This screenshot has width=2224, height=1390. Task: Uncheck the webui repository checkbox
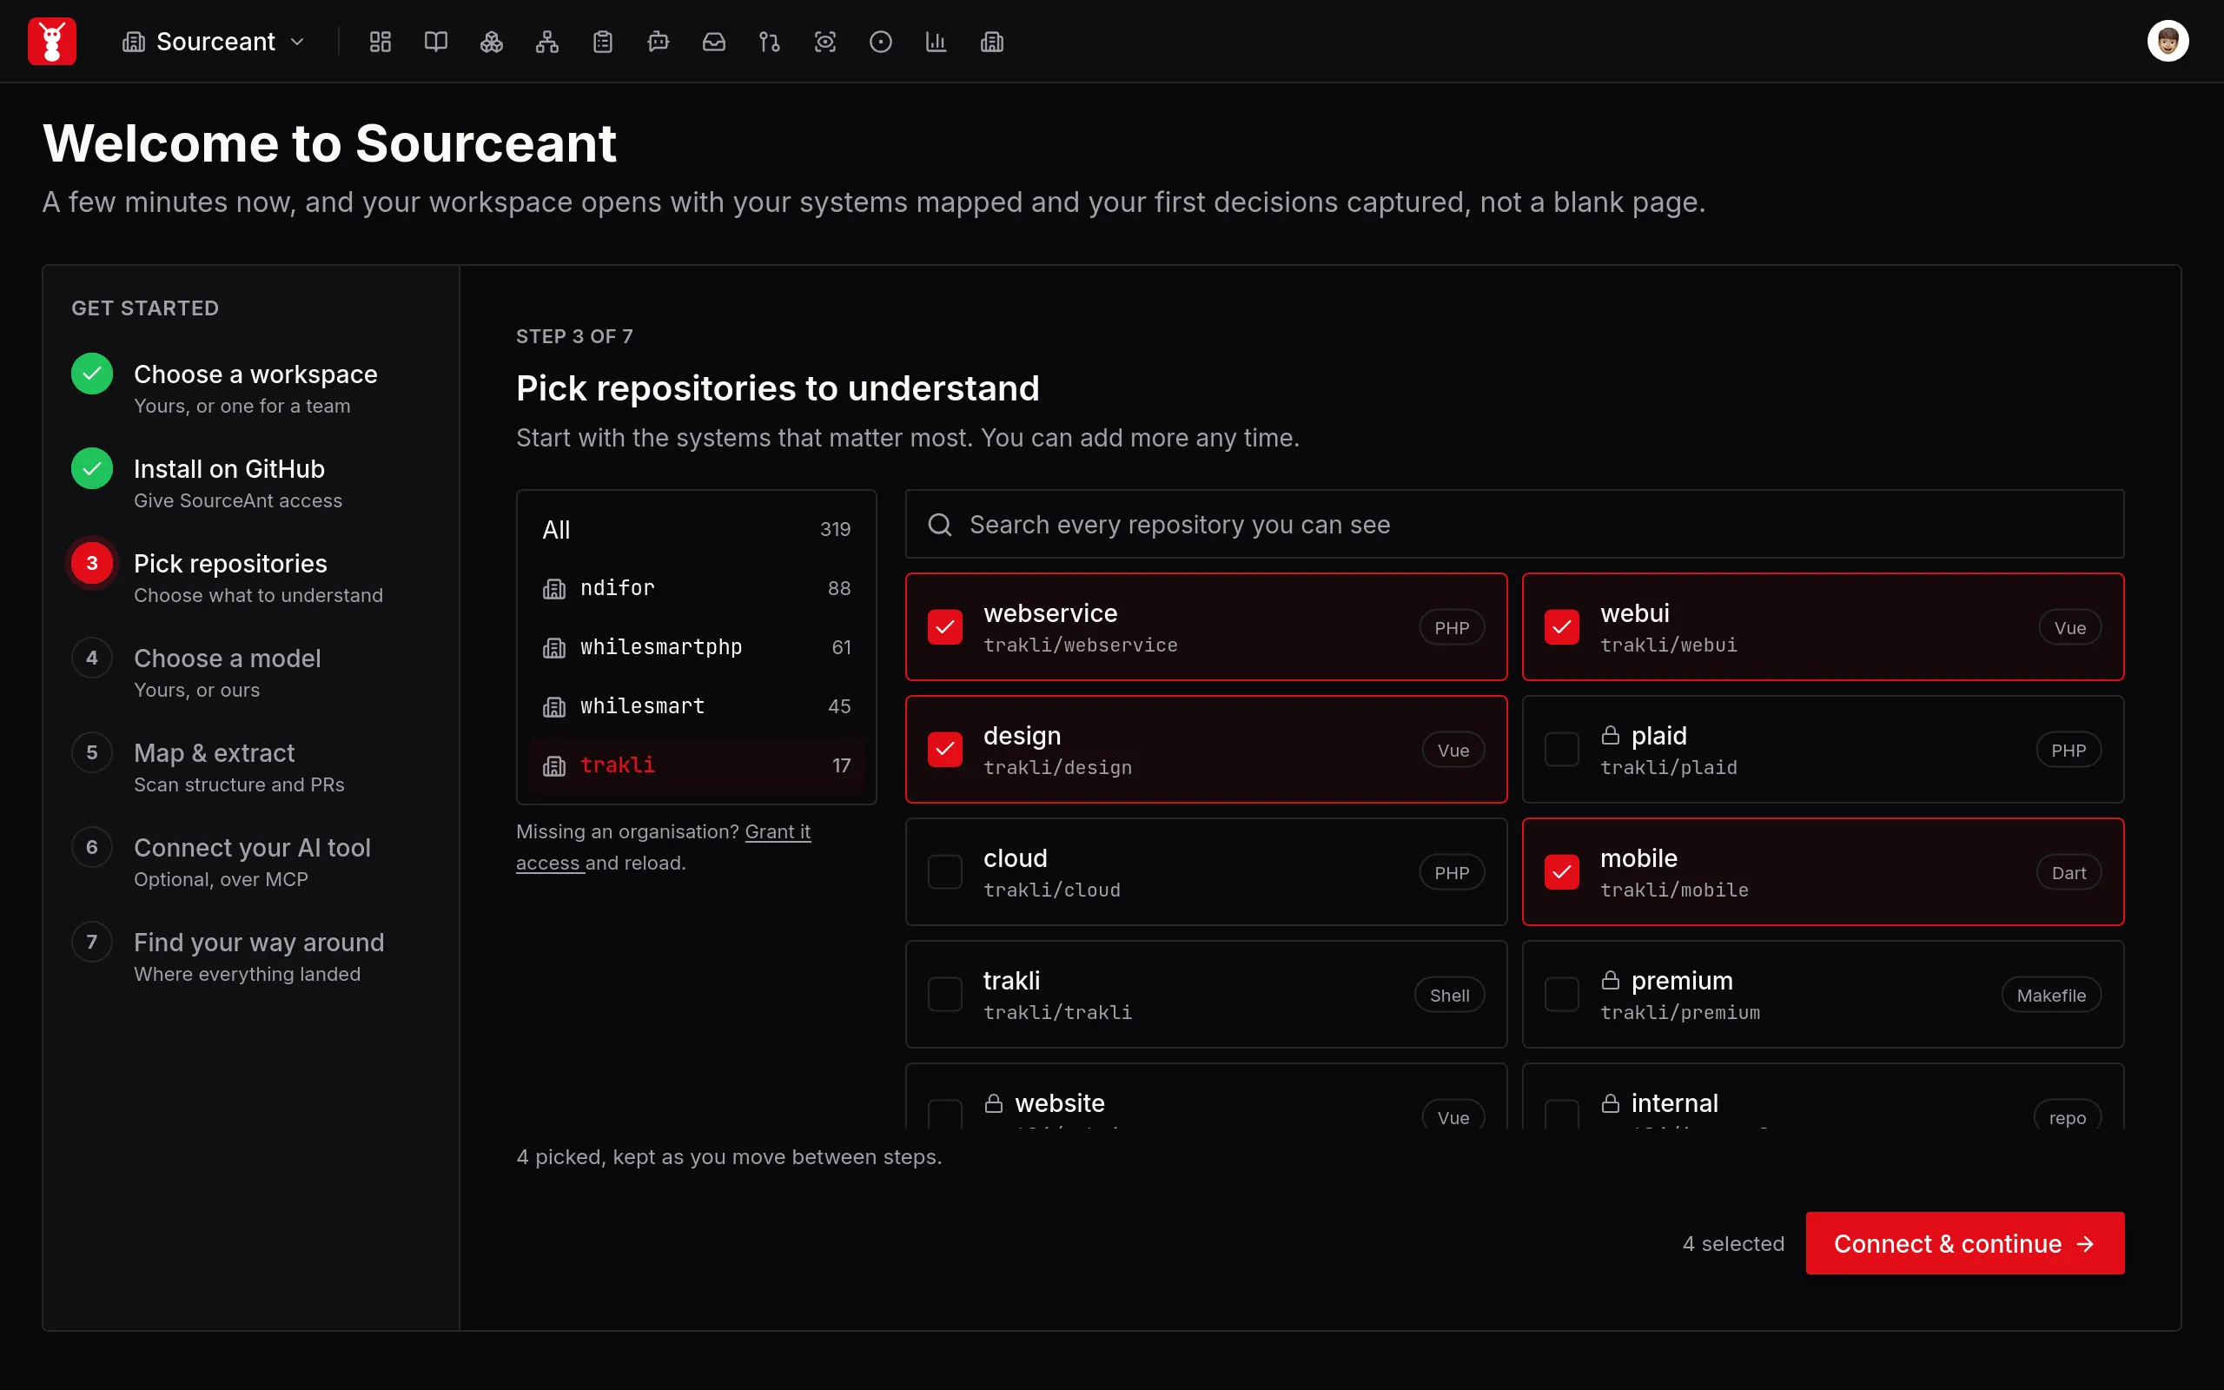[1561, 627]
